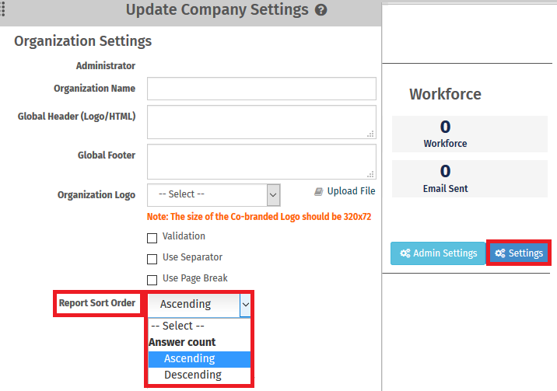Check the Use Page Break option
The height and width of the screenshot is (391, 557).
point(152,279)
